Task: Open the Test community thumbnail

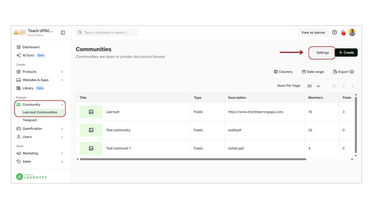Action: click(x=91, y=130)
